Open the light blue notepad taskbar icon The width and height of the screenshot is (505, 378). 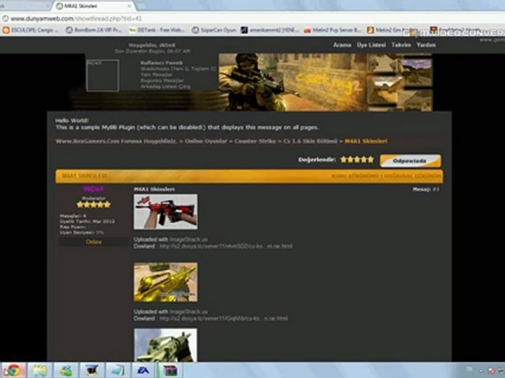tap(118, 370)
